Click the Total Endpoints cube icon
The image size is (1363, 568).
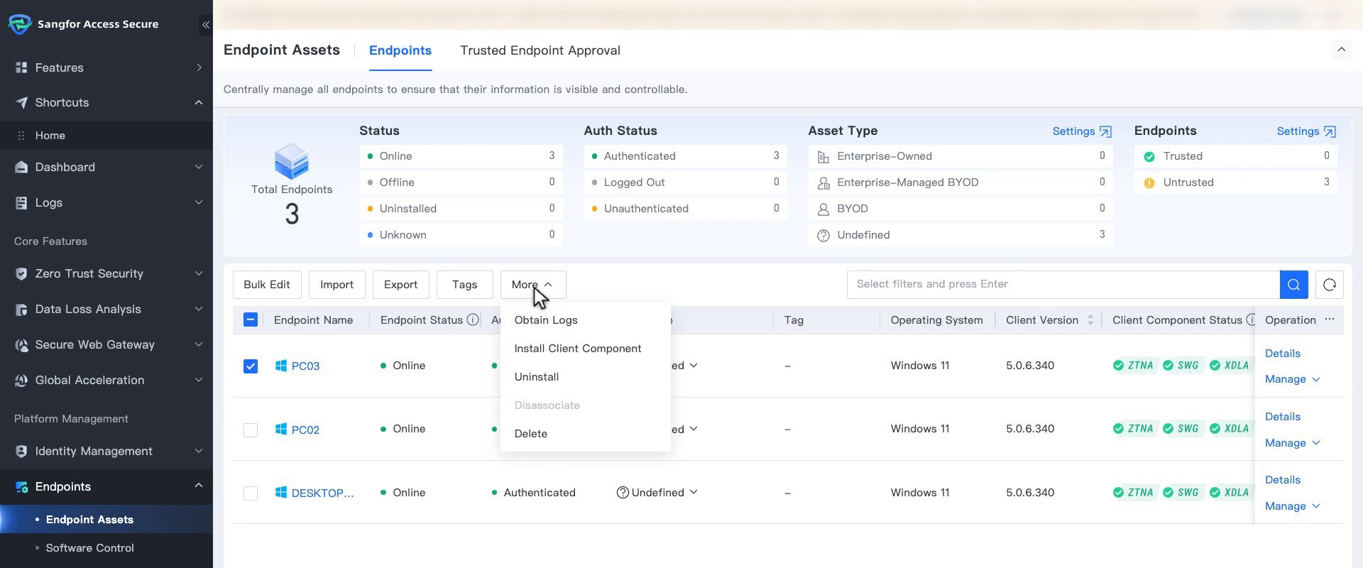pos(292,161)
